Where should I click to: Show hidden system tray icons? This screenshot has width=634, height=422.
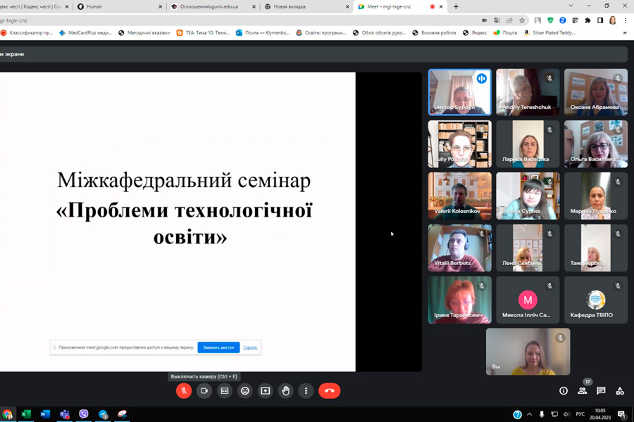529,414
